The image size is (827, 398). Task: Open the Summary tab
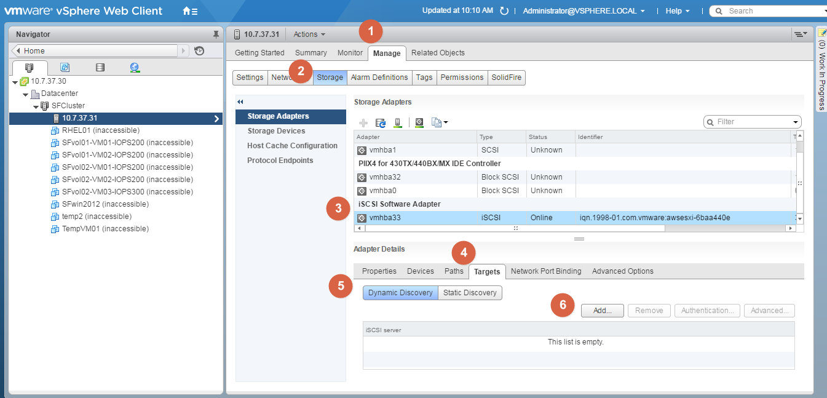311,53
